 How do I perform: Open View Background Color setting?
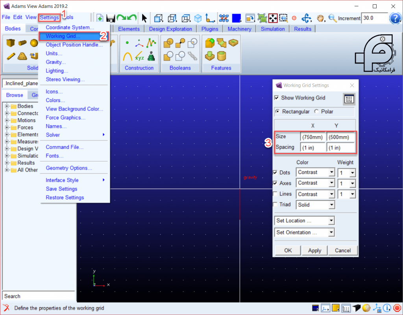point(74,109)
